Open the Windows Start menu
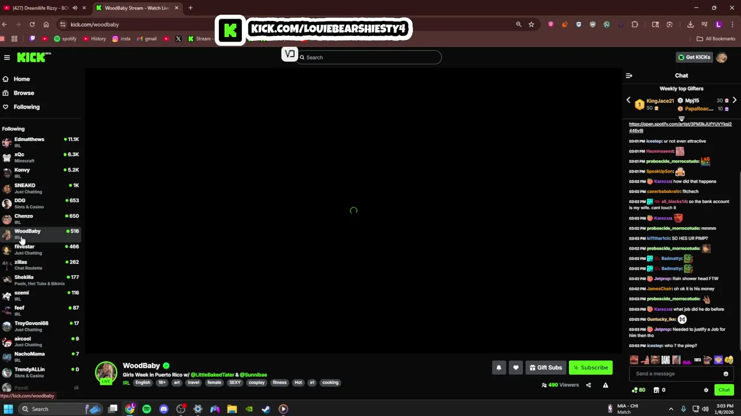Image resolution: width=741 pixels, height=416 pixels. [x=8, y=409]
